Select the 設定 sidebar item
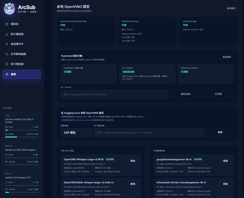This screenshot has width=244, height=198. point(22,74)
